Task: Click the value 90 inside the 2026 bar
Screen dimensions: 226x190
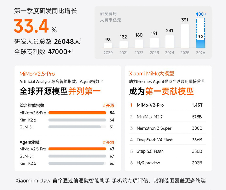Action: (x=200, y=37)
